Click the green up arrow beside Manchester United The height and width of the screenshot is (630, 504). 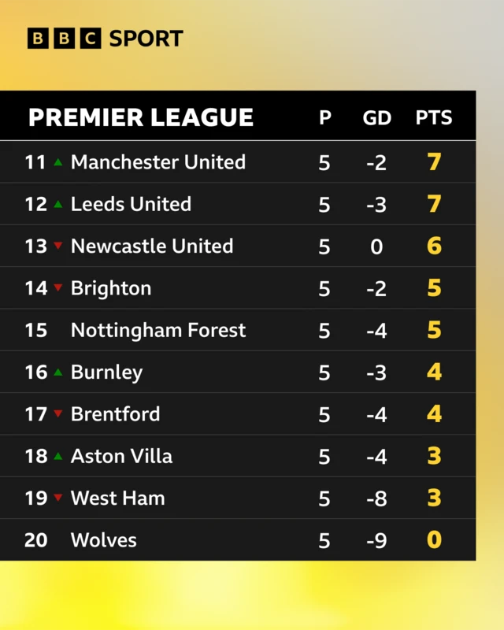(x=57, y=162)
